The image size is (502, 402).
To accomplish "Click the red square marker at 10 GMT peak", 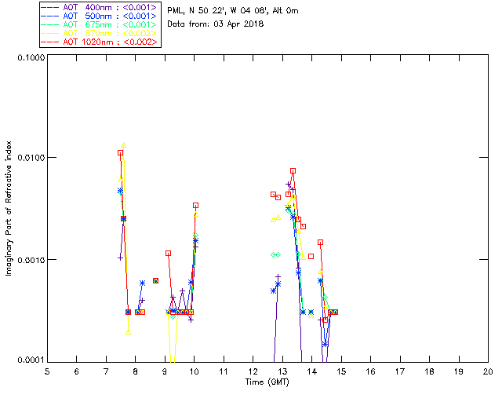I will (x=195, y=205).
